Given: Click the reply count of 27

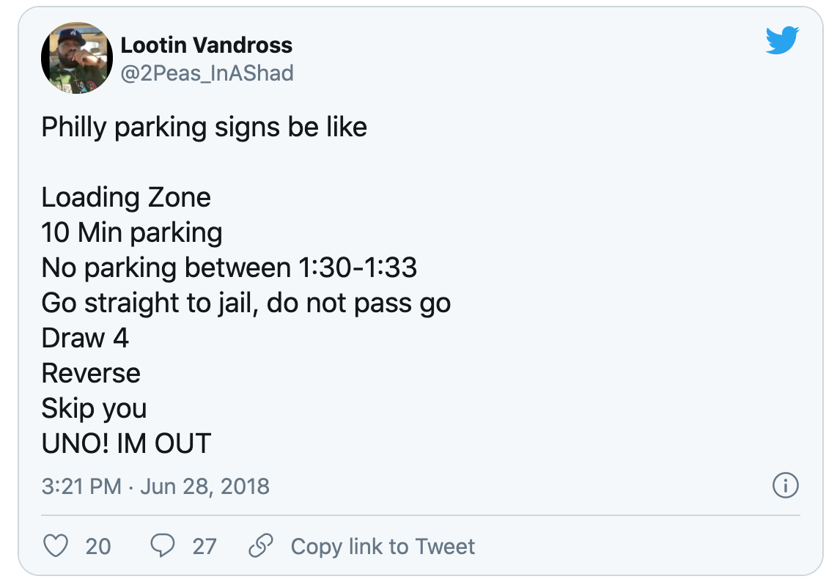Looking at the screenshot, I should (x=204, y=547).
